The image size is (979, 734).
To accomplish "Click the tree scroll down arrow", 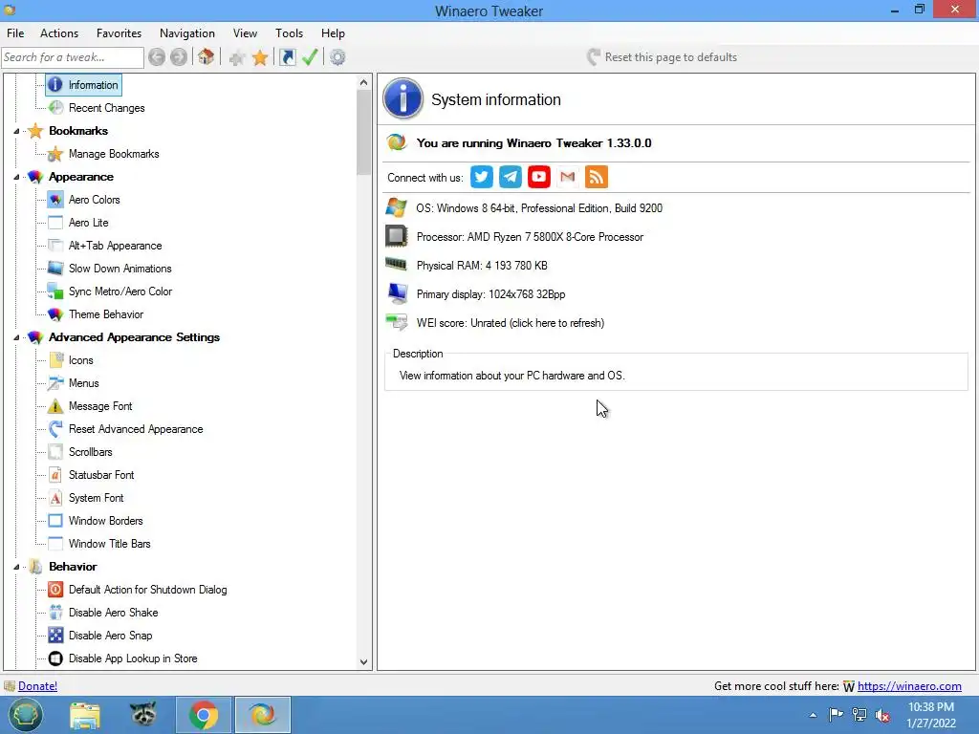I will point(364,662).
